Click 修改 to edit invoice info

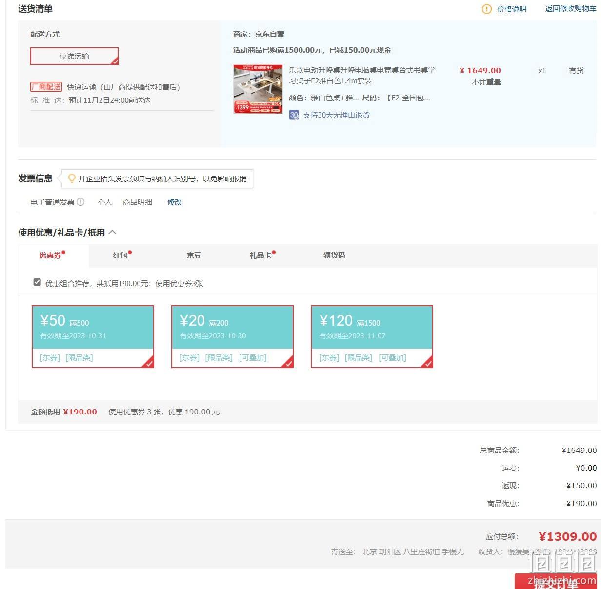click(175, 202)
